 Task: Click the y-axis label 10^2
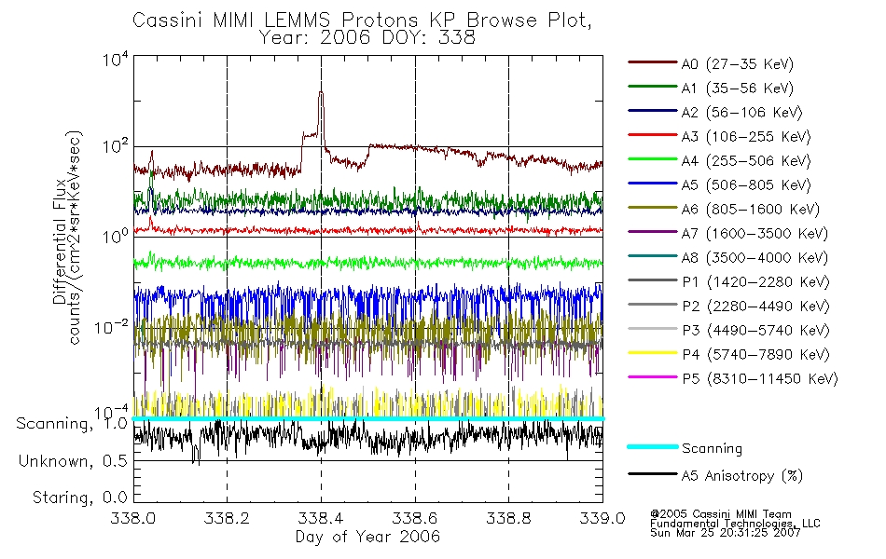[116, 147]
